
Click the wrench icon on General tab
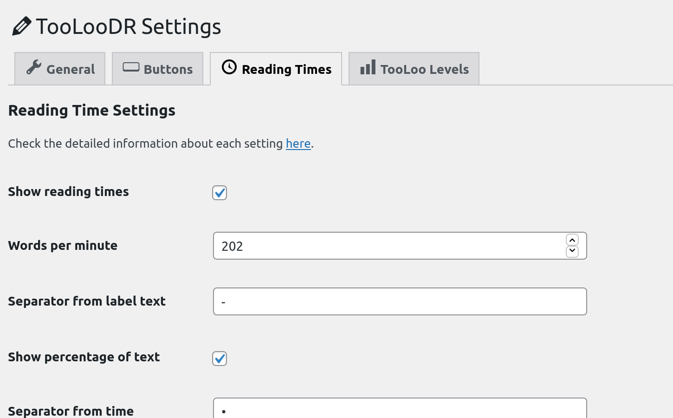(33, 68)
